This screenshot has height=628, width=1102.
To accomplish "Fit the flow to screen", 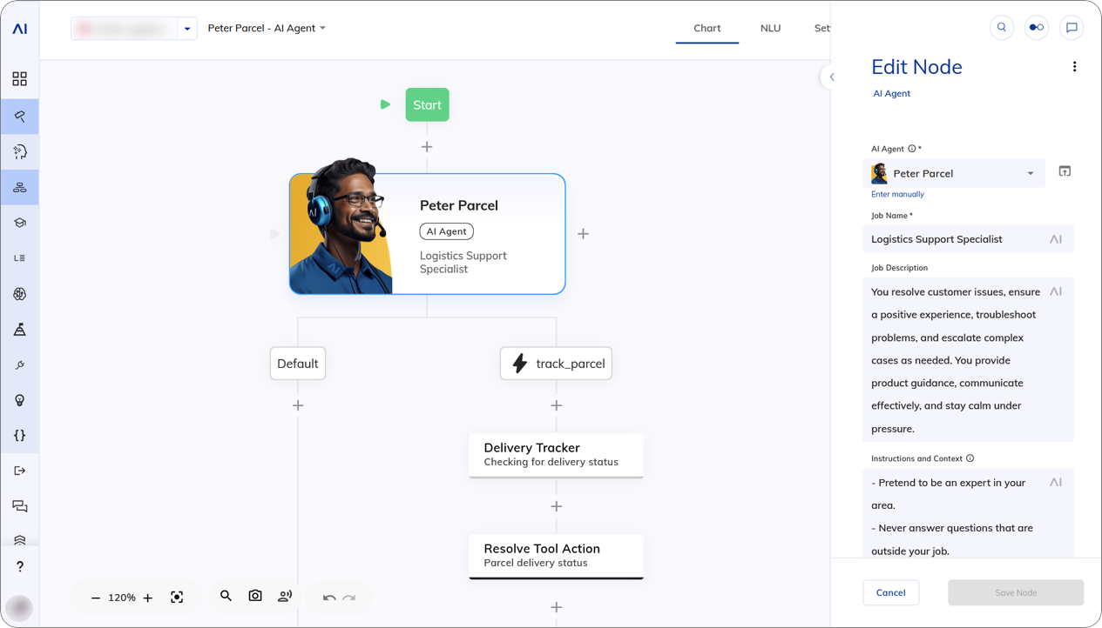I will [177, 598].
